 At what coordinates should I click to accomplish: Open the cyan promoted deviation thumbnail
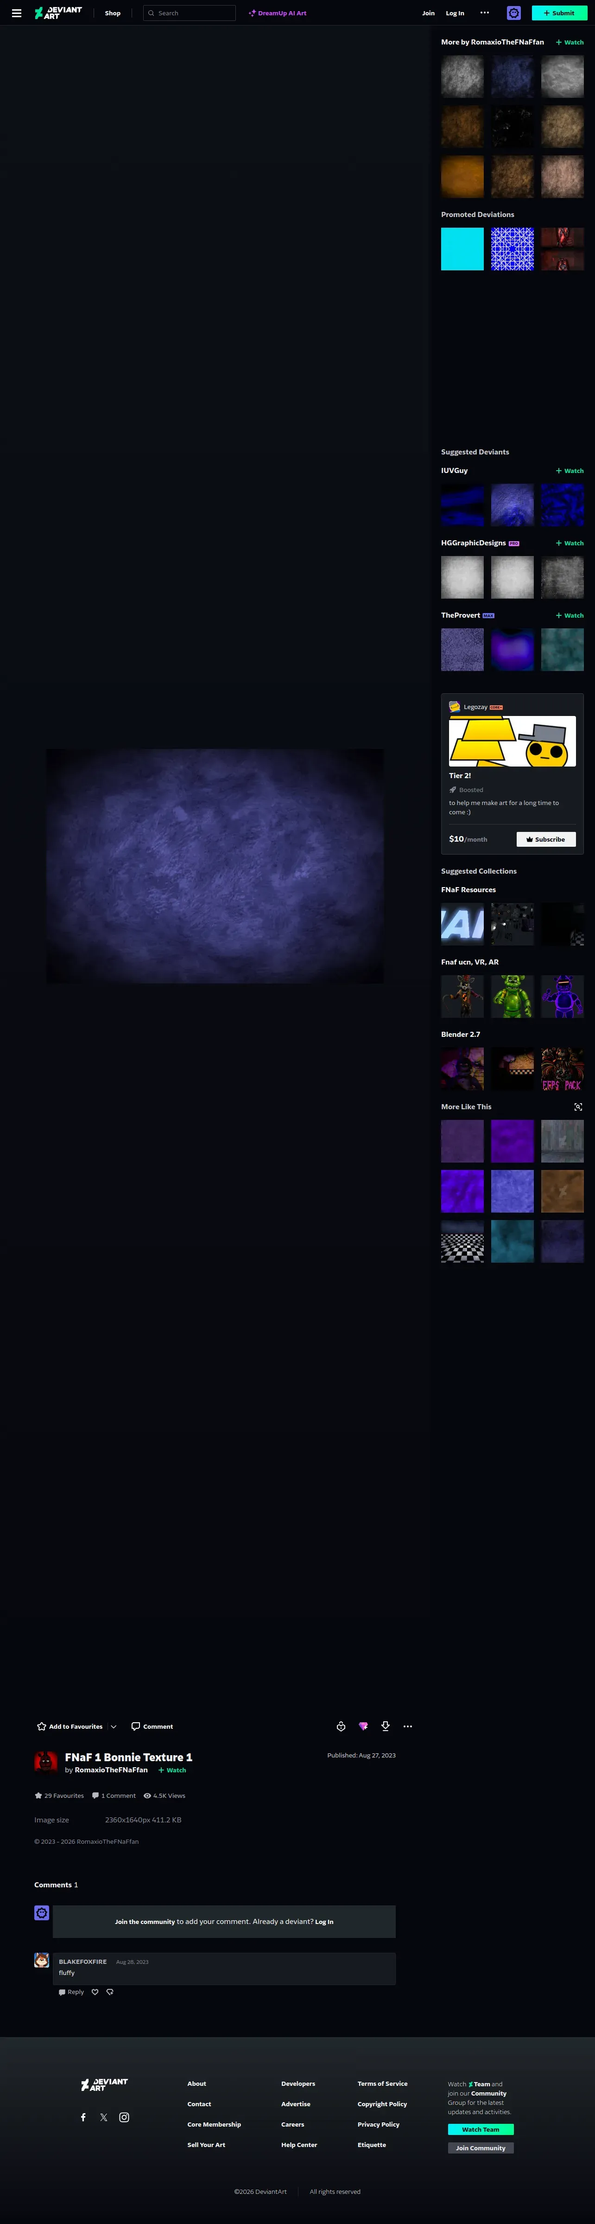(x=462, y=249)
